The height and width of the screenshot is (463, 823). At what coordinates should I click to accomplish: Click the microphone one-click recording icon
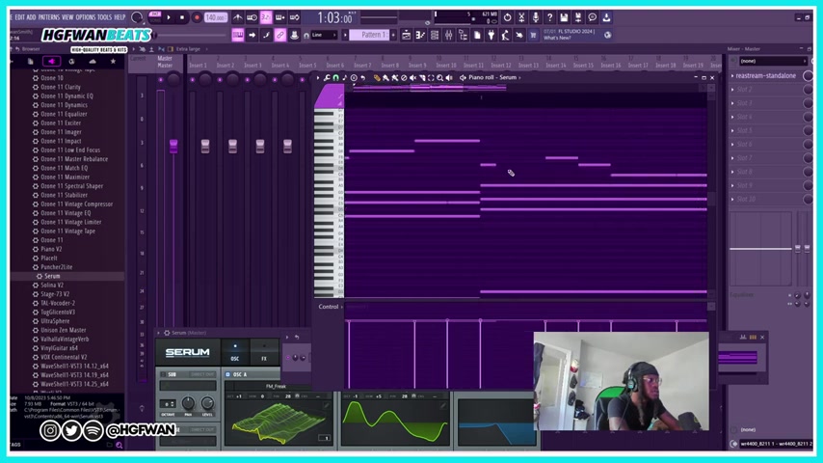(536, 17)
